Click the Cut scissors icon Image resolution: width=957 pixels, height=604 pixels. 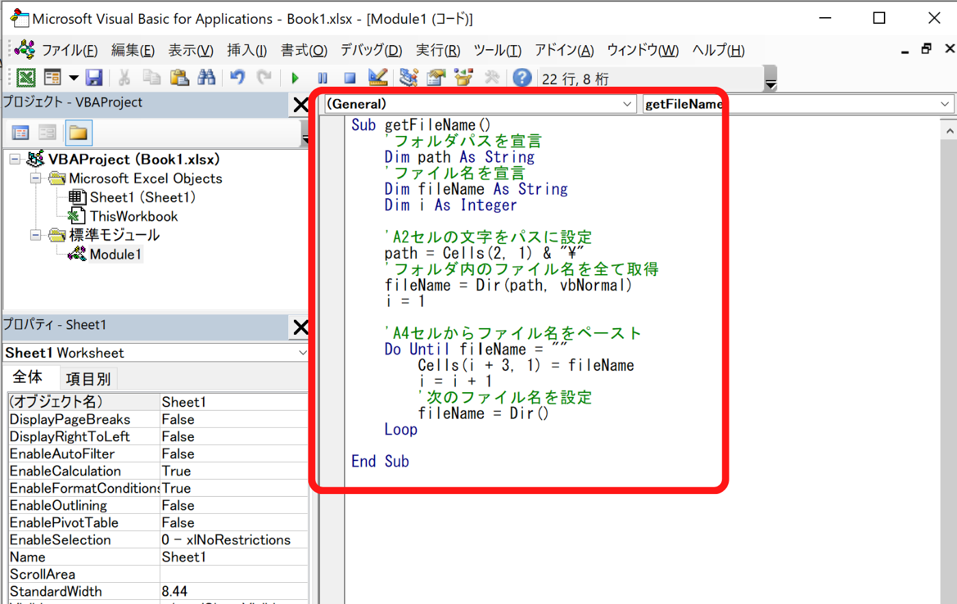click(x=124, y=78)
